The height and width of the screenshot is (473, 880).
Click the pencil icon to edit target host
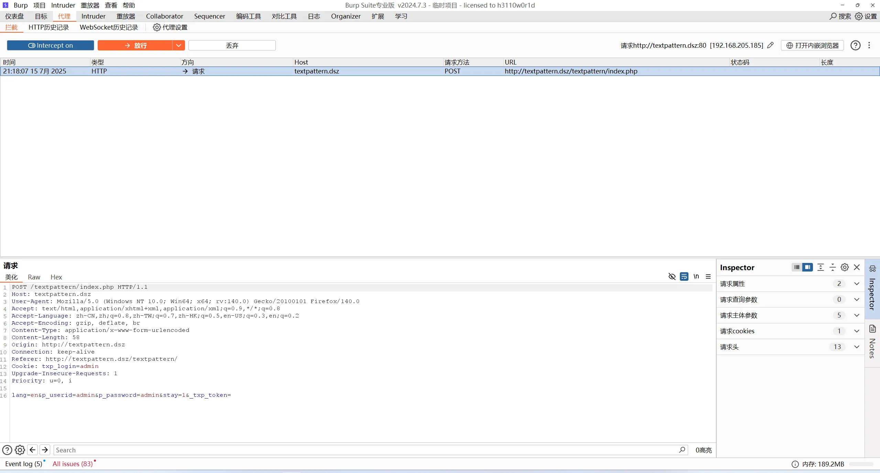coord(770,45)
